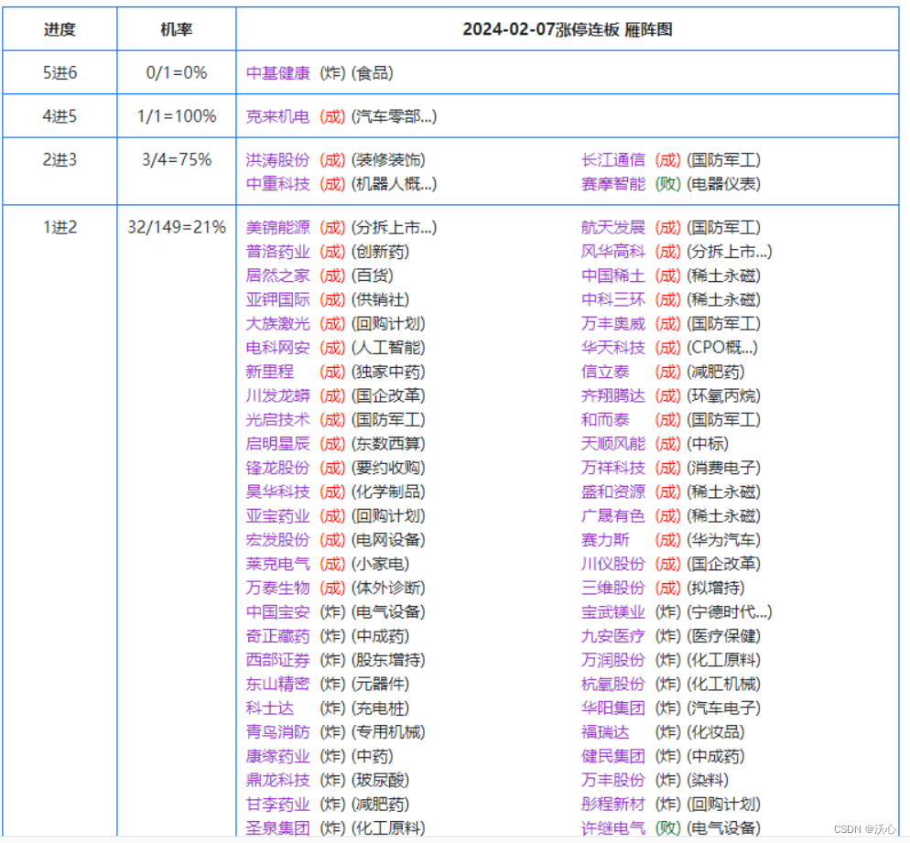Select the 天顺风能 link
The width and height of the screenshot is (910, 843).
(613, 444)
